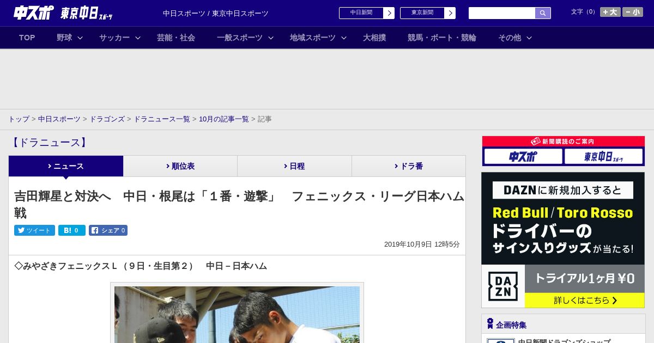Open 地域スポーツ menu item
Screen dimensions: 654x343
313,38
